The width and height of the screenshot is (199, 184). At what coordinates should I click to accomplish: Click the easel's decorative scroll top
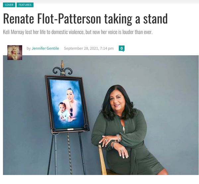[62, 69]
